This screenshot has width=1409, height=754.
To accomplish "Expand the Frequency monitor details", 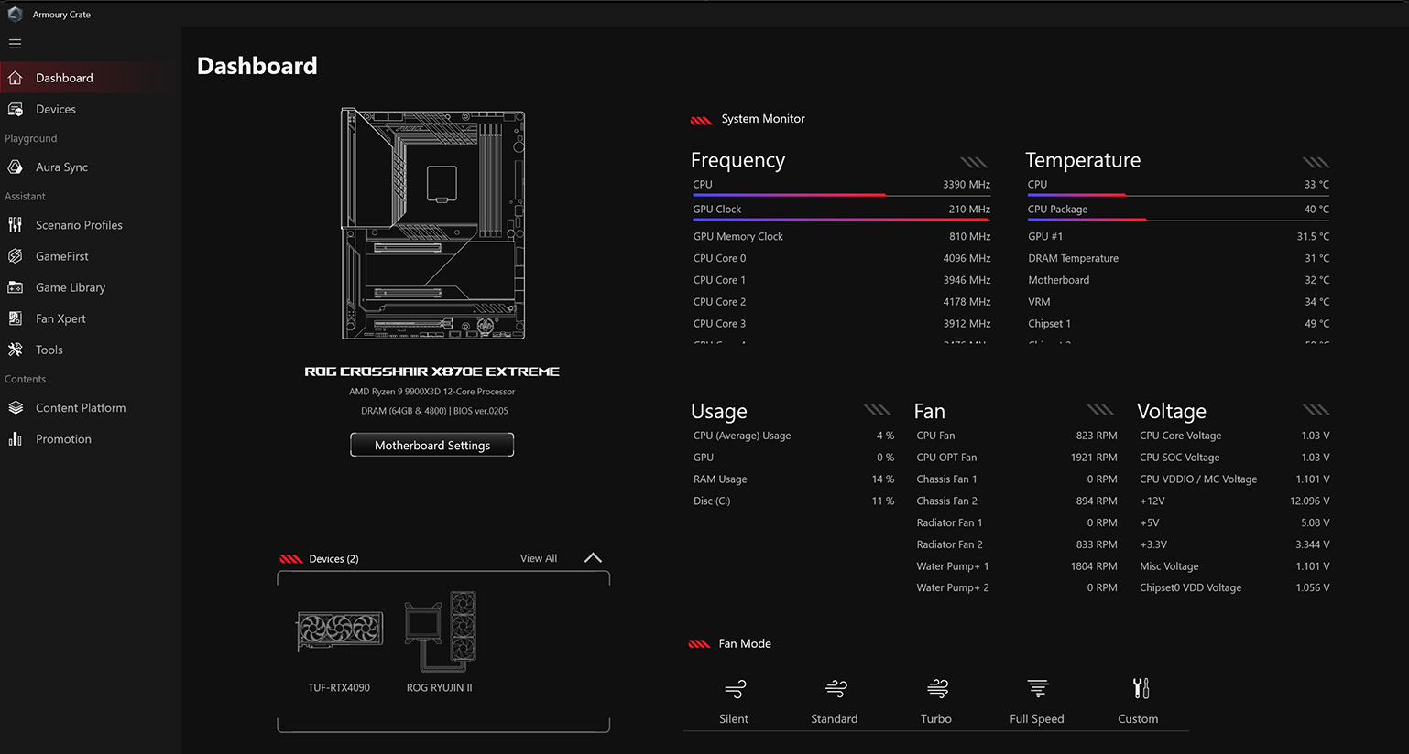I will click(x=972, y=162).
